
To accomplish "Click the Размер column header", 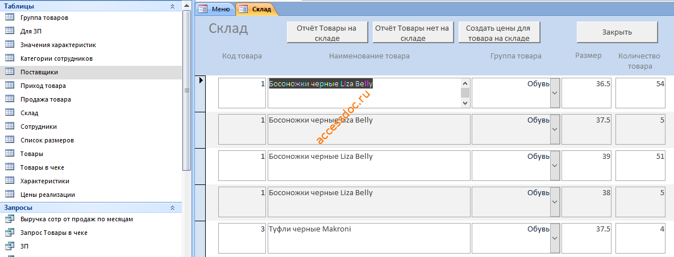I will point(588,56).
